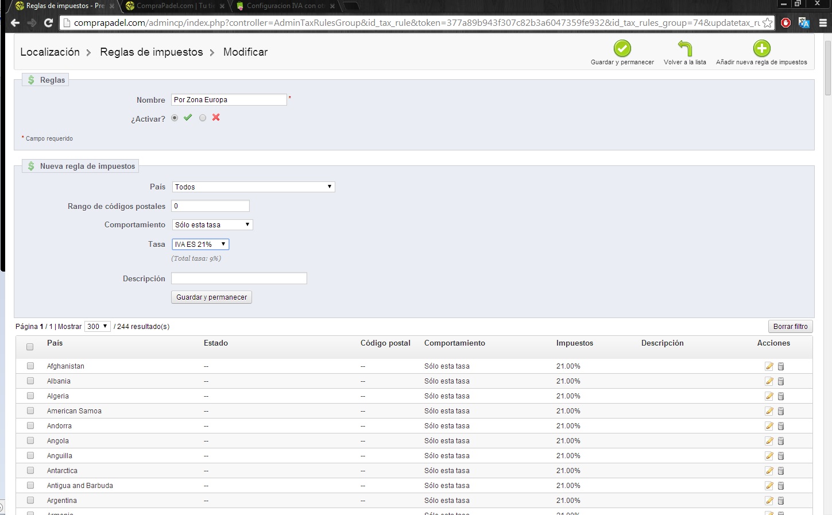Screen dimensions: 832x515
Task: Delete the Algeria tax rule
Action: pos(781,396)
